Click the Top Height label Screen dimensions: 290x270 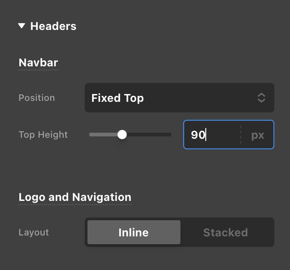[x=43, y=135]
